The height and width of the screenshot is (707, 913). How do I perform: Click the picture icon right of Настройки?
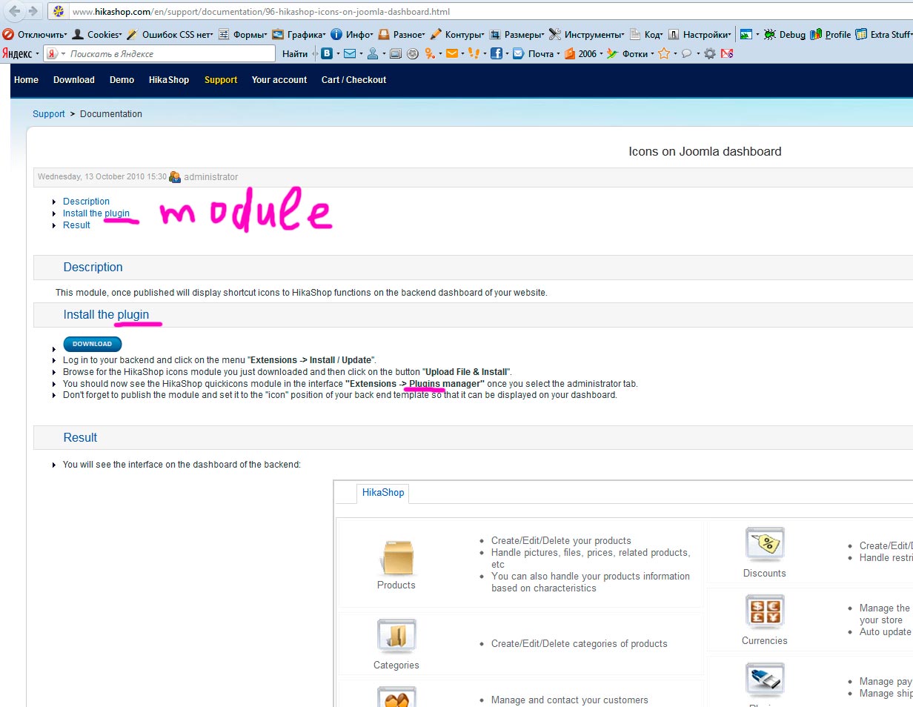[x=746, y=35]
